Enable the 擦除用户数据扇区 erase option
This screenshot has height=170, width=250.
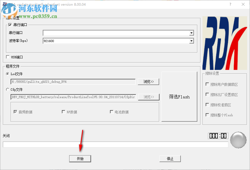coord(208,84)
